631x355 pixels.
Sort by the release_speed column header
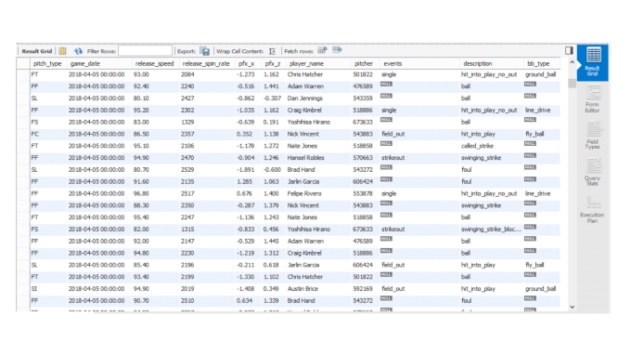pyautogui.click(x=155, y=64)
